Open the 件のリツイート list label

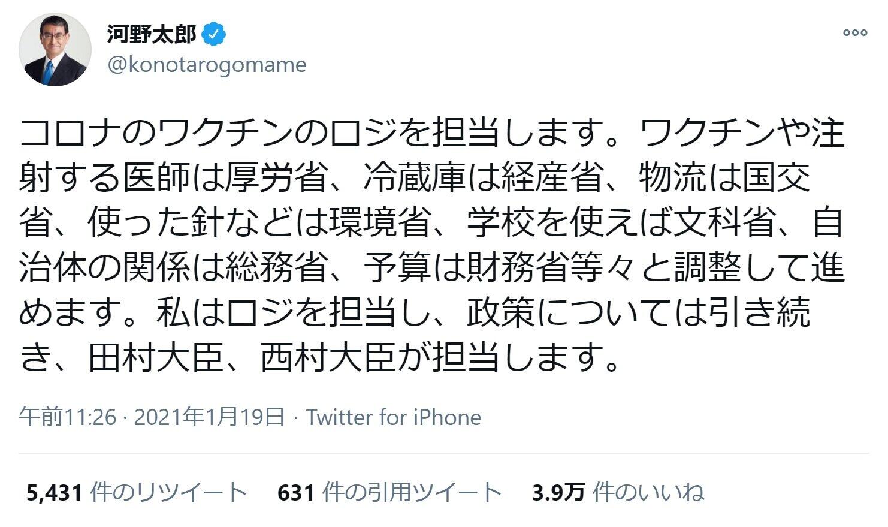(x=168, y=493)
